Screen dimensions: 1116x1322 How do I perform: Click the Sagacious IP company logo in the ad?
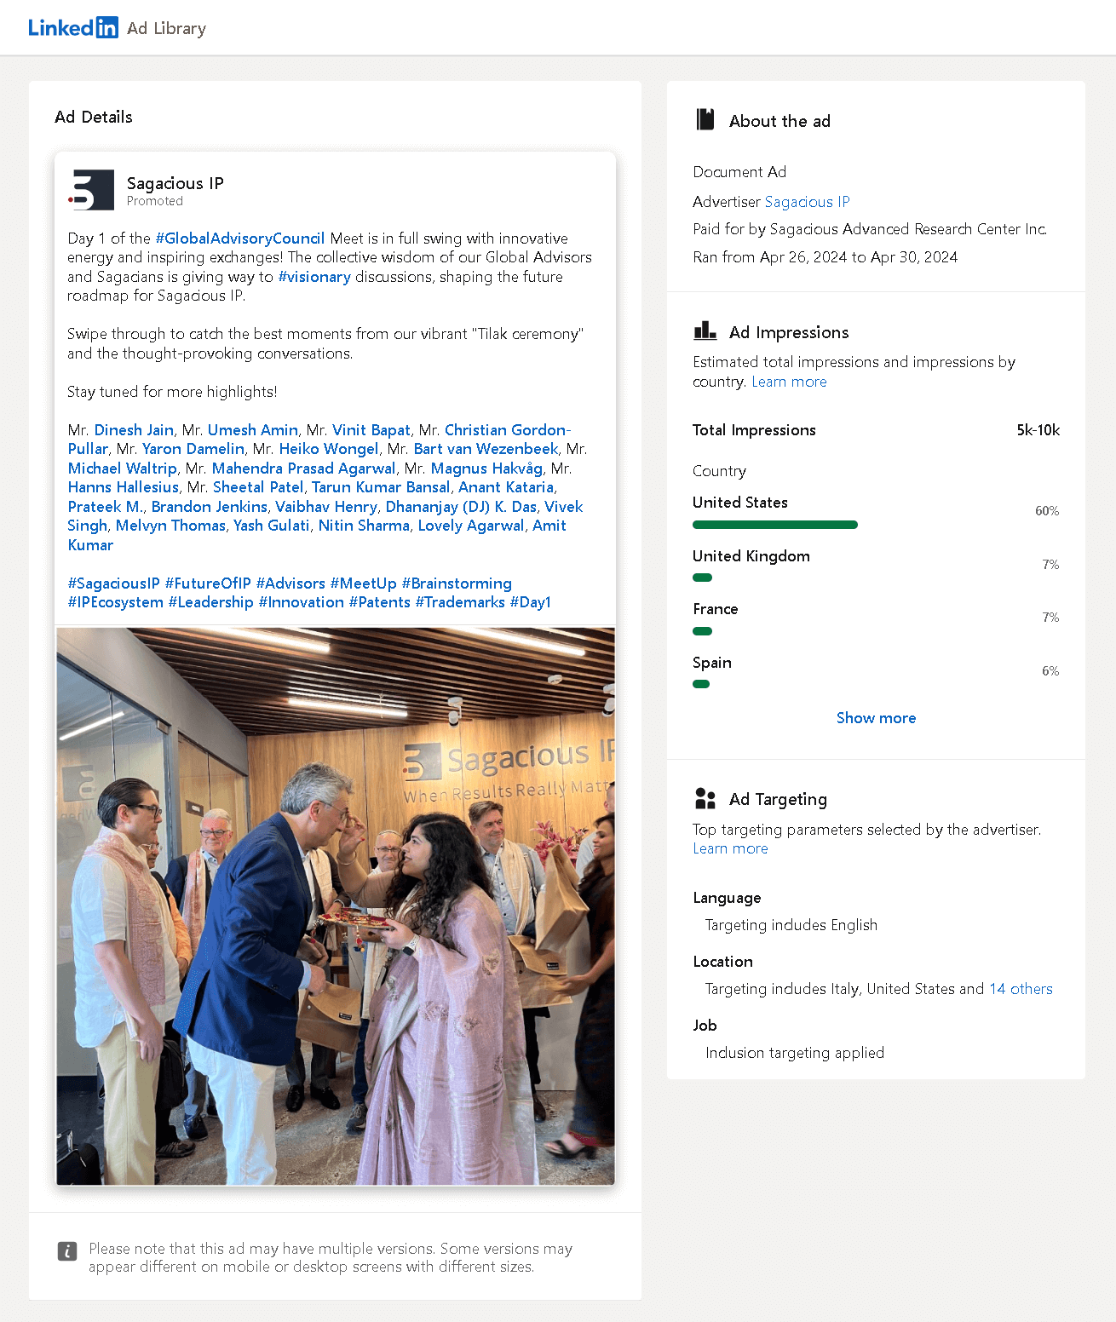[93, 189]
